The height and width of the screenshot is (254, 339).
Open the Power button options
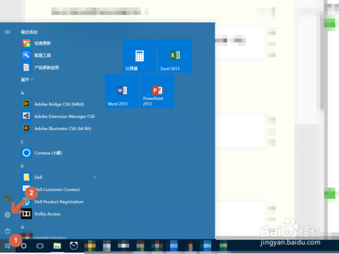pyautogui.click(x=7, y=231)
